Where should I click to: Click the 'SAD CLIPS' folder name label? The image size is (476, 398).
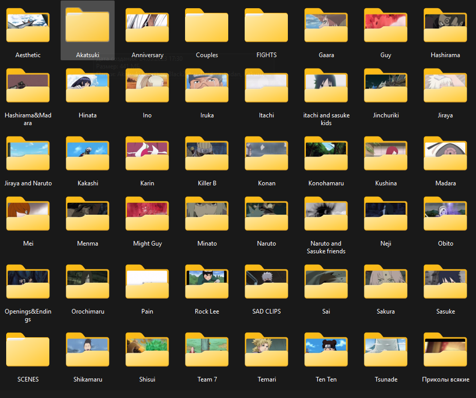[x=267, y=312]
